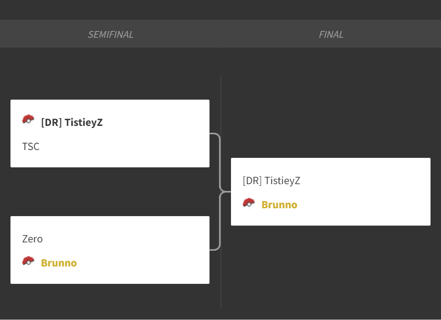
Task: Open [DR] TistieyZ name in the final match
Action: pyautogui.click(x=271, y=180)
